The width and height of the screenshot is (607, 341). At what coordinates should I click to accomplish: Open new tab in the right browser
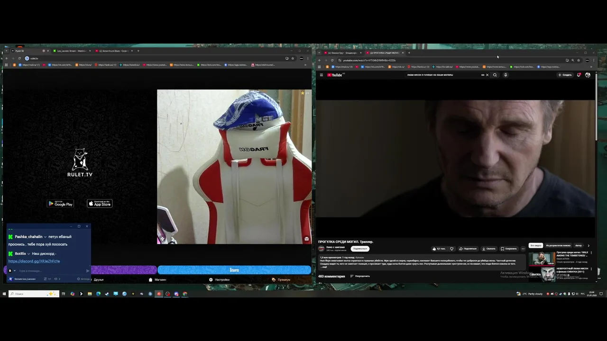[x=409, y=53]
